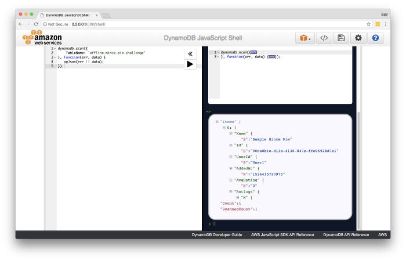Go back with the browser arrow
The height and width of the screenshot is (261, 406).
click(x=21, y=24)
